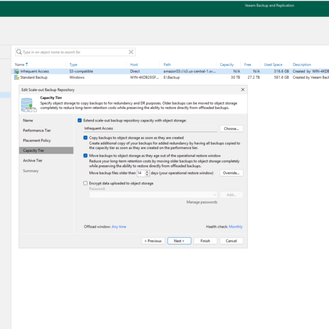Screen dimensions: 329x329
Task: Sort repositories by Type column header
Action: click(73, 65)
